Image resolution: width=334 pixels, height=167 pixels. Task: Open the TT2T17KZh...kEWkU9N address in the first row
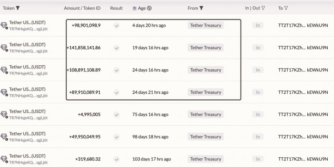pos(303,25)
